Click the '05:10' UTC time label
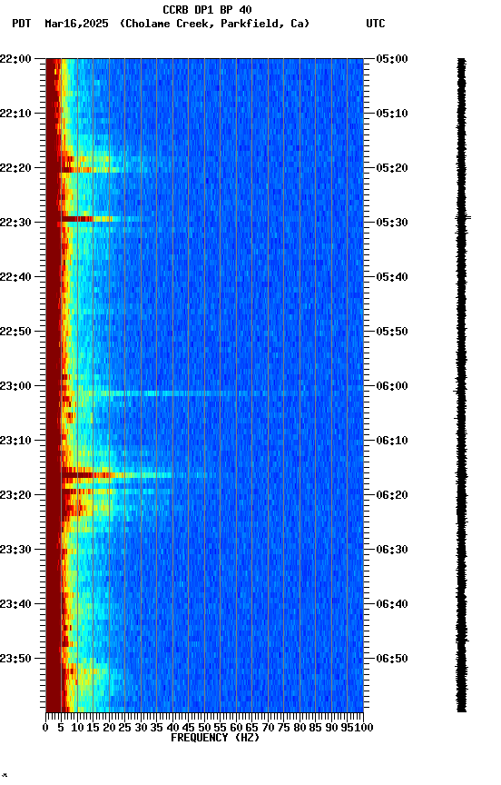The image size is (501, 785). [x=392, y=114]
